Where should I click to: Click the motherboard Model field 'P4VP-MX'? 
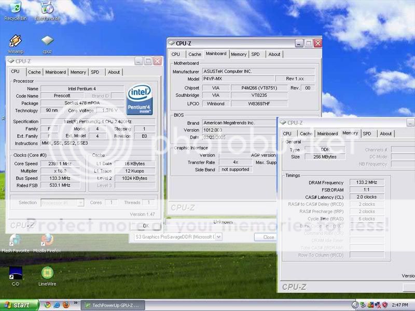pos(238,79)
